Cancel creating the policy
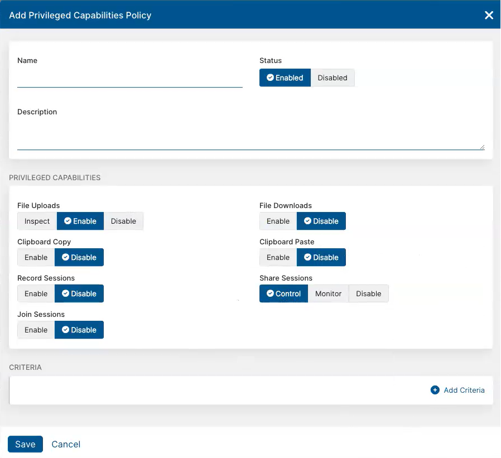 66,444
